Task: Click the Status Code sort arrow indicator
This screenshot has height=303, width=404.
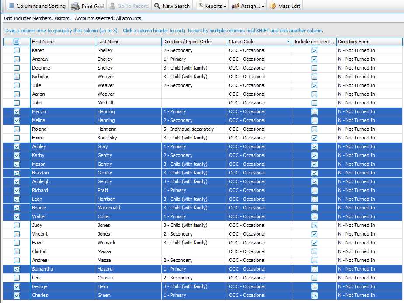Action: point(289,42)
